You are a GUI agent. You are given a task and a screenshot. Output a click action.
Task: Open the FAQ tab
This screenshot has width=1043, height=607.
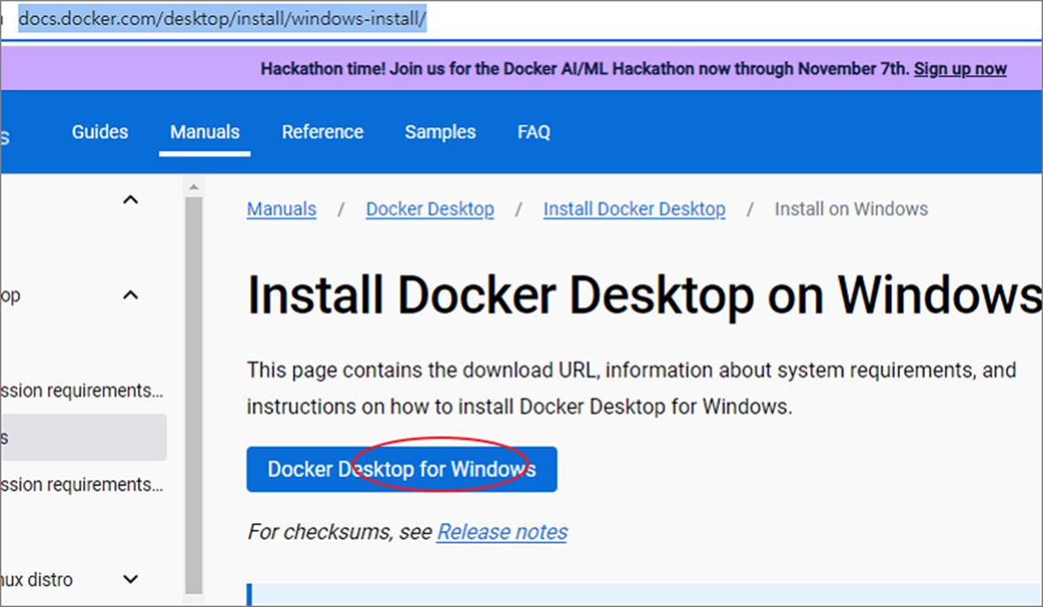533,131
